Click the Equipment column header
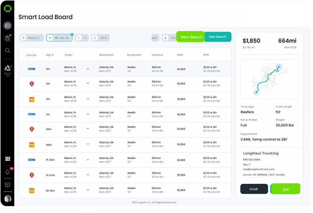This screenshot has width=313, height=213. point(134,55)
